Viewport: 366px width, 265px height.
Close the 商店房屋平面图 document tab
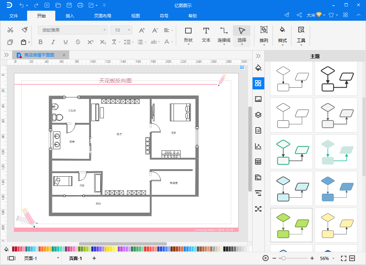[64, 55]
